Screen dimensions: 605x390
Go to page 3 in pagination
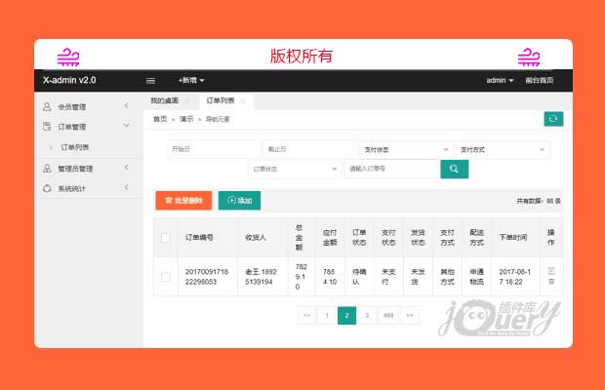(x=367, y=315)
